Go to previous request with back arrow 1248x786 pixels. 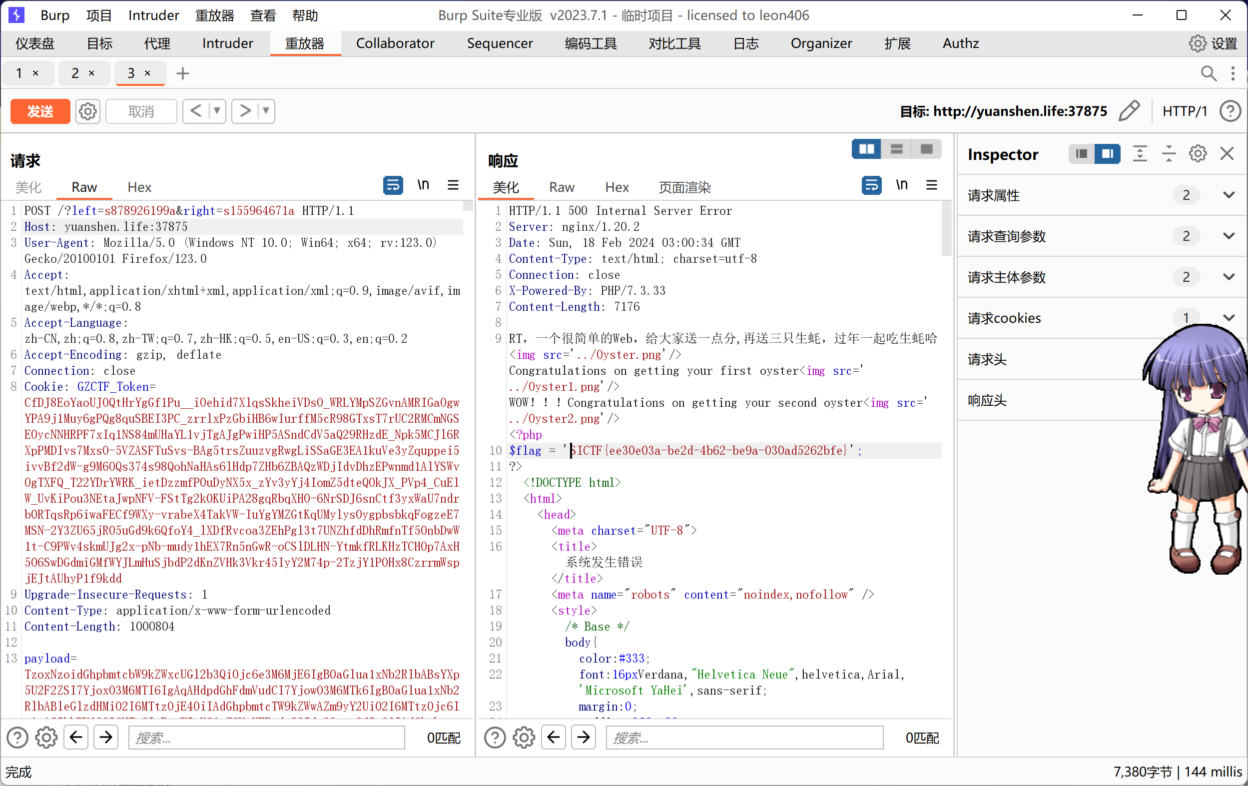point(196,110)
